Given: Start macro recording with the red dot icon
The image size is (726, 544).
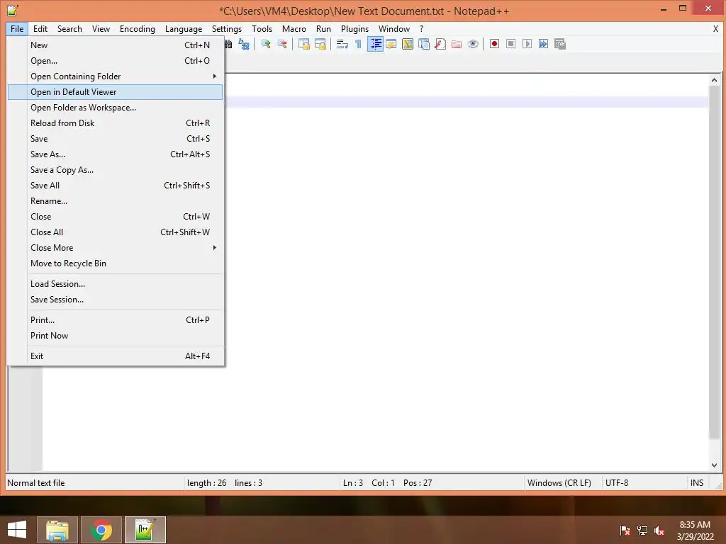Looking at the screenshot, I should tap(494, 44).
